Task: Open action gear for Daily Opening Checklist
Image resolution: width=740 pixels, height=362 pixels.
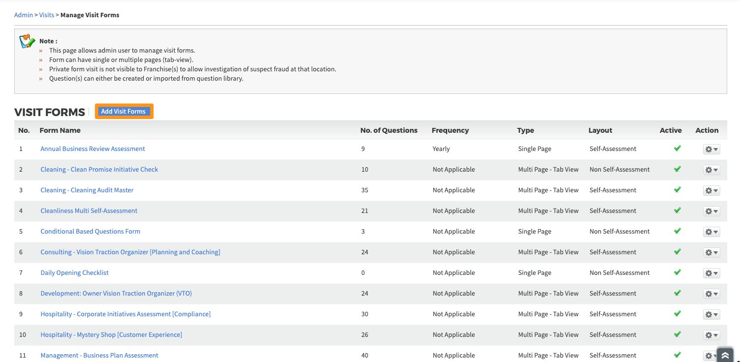Action: (x=711, y=273)
